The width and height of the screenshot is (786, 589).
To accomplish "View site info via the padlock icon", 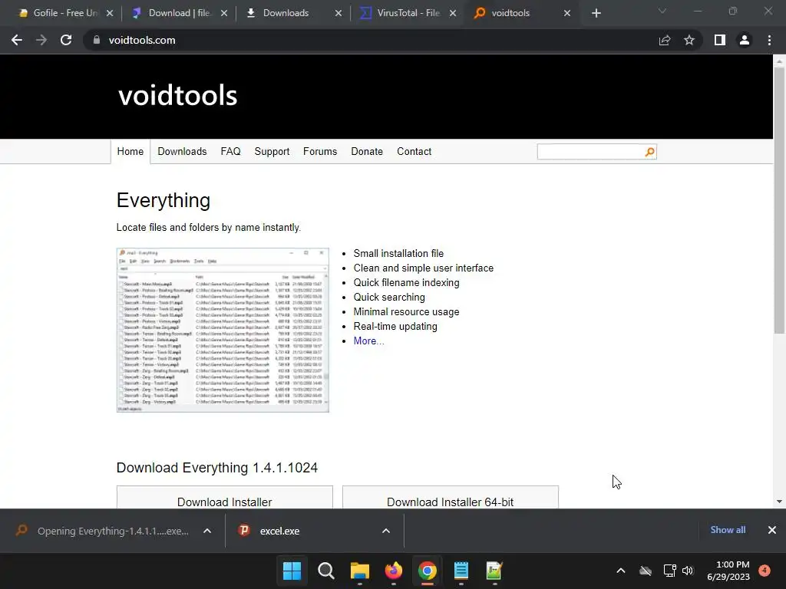I will click(x=96, y=40).
